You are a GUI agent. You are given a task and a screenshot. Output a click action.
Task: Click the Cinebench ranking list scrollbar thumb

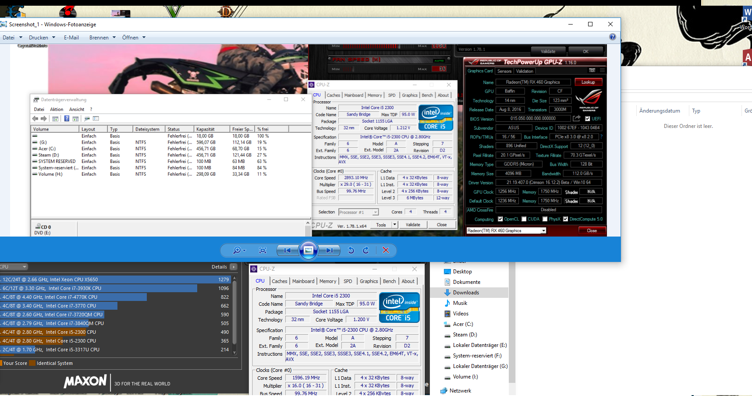[234, 312]
